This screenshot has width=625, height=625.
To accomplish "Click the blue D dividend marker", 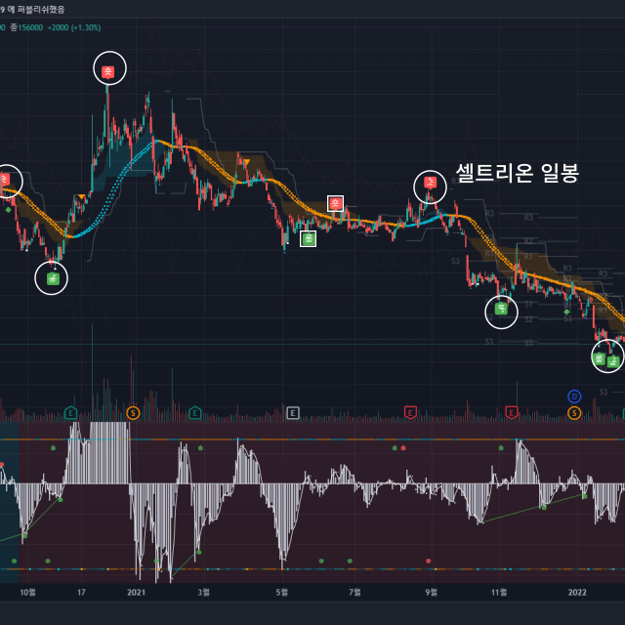I will click(x=574, y=396).
